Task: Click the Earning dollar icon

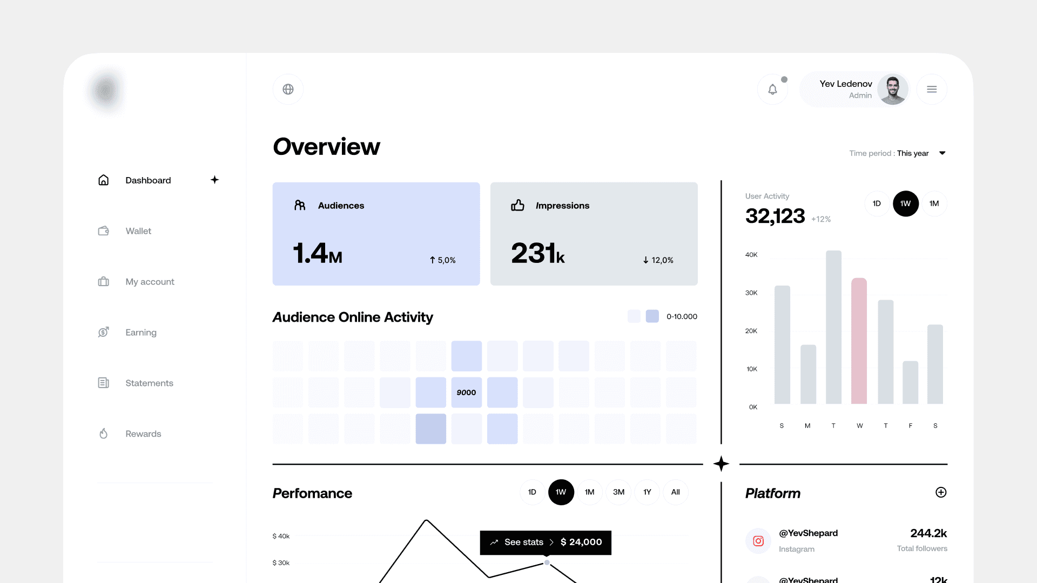Action: pos(103,332)
